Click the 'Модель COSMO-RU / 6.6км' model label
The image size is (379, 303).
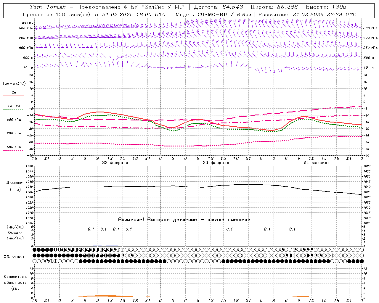(213, 14)
